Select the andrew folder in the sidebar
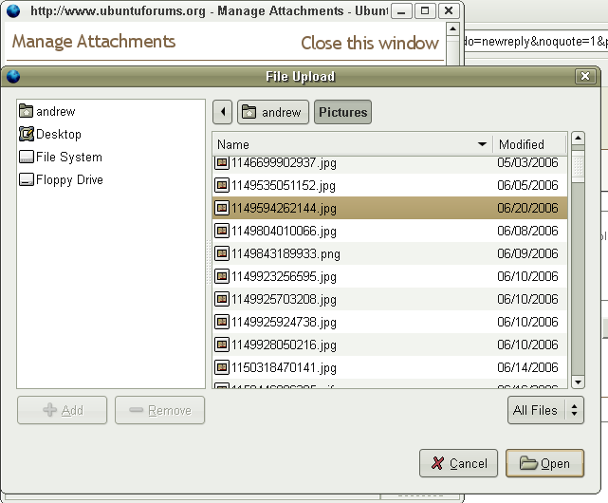This screenshot has width=608, height=503. (55, 112)
